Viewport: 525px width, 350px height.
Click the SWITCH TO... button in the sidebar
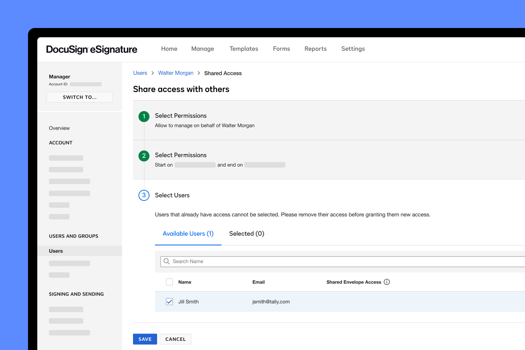[79, 97]
